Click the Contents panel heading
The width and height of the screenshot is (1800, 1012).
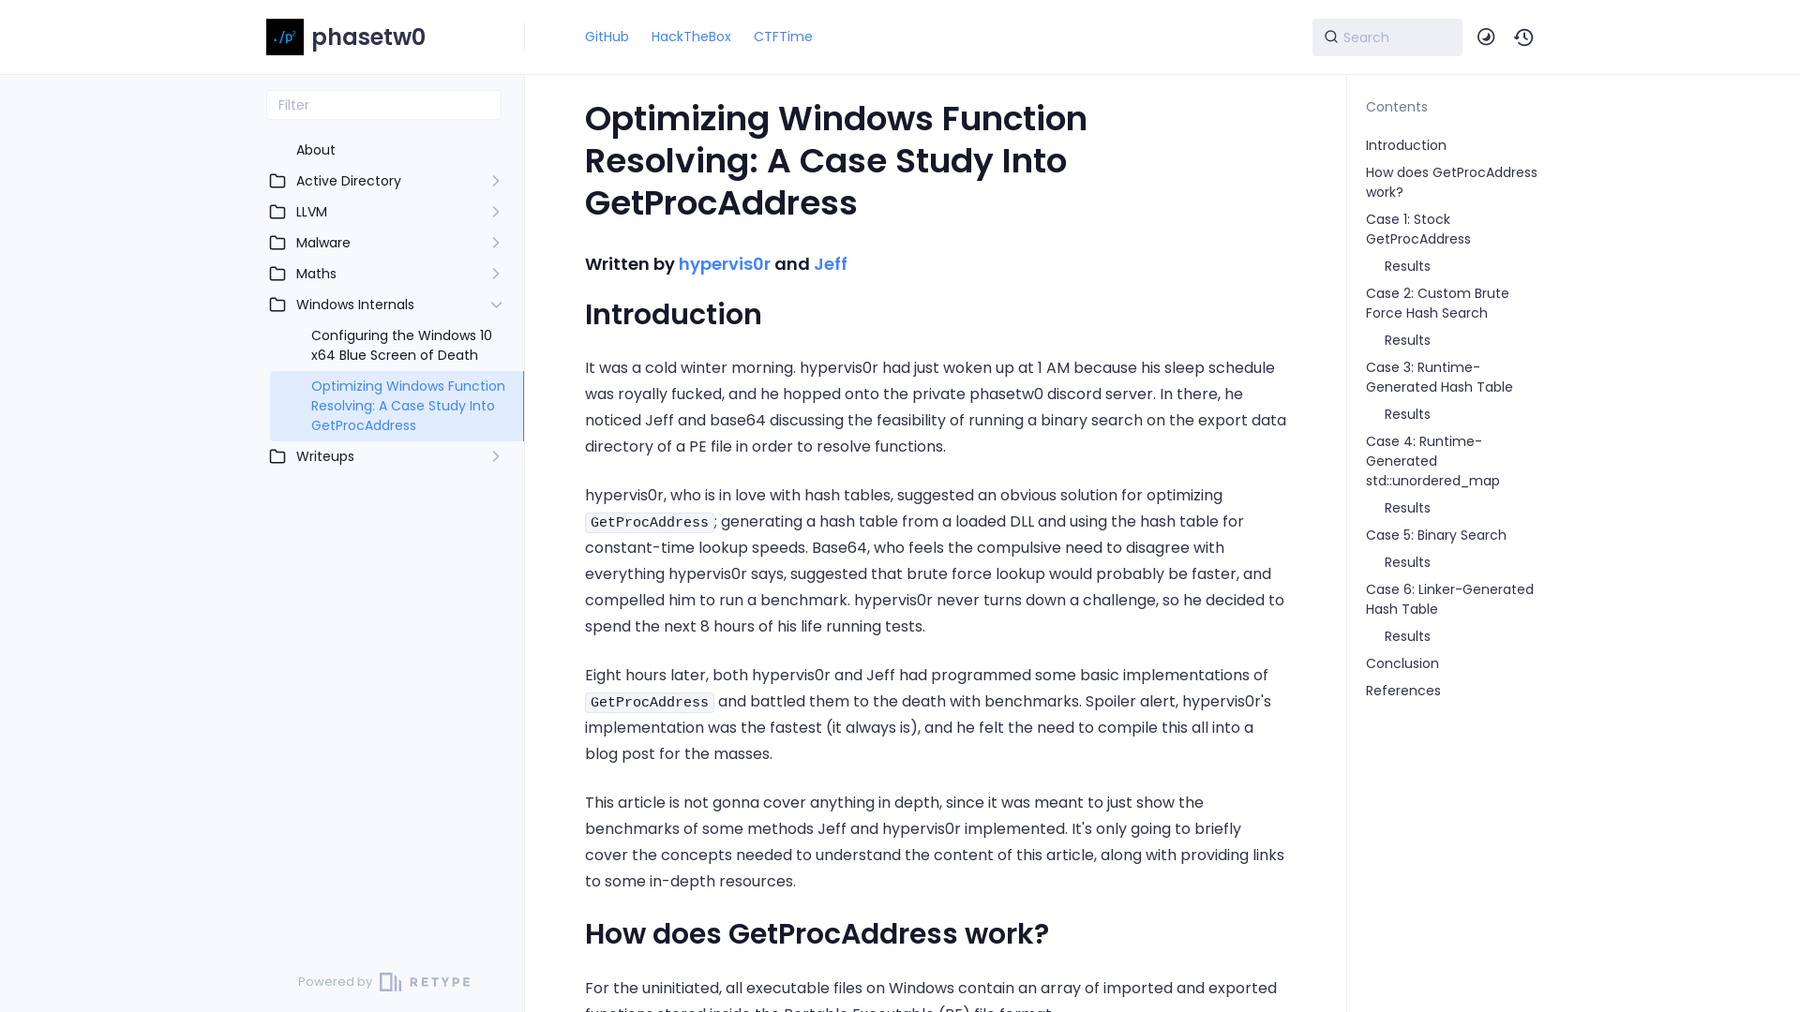[1397, 107]
